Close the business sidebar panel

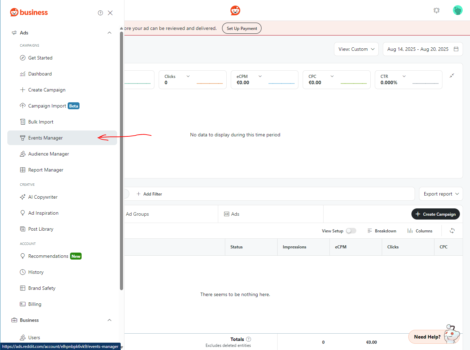pyautogui.click(x=110, y=13)
